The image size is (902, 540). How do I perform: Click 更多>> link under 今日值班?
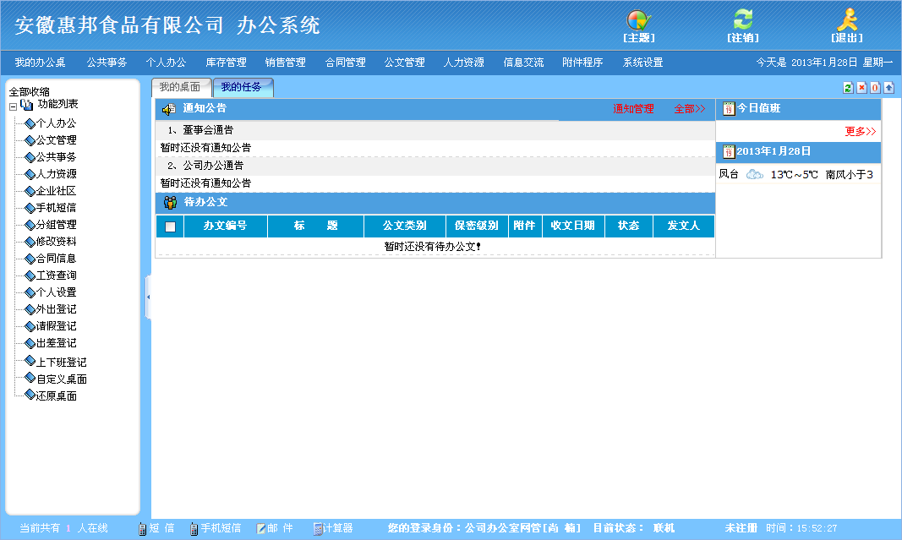[861, 132]
